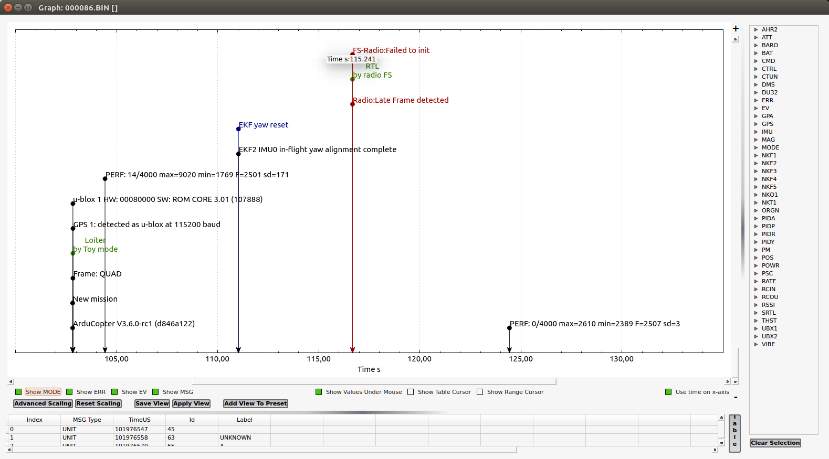Viewport: 829px width, 459px height.
Task: Select table cell 101976558
Action: tap(140, 437)
